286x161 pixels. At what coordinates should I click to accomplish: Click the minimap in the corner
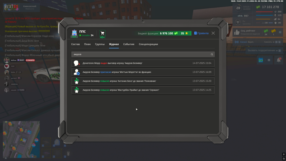pos(21,140)
